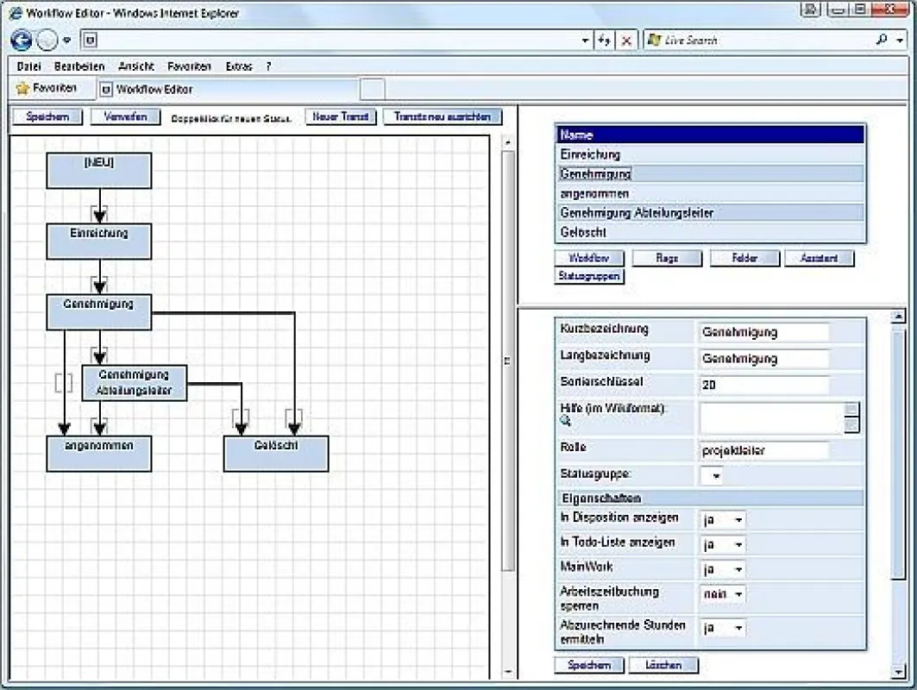Select Einreichung row in the name list

point(709,154)
